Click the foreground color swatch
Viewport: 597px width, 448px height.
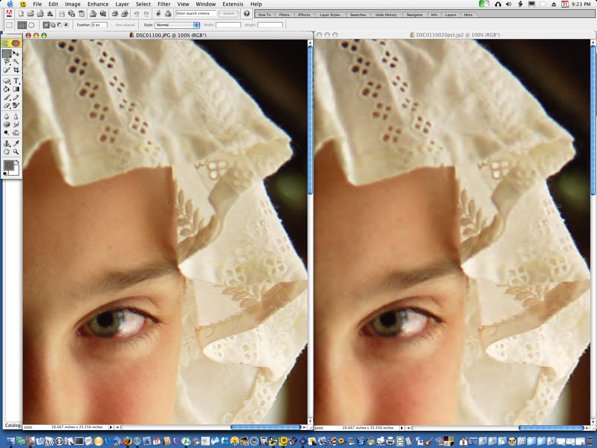pos(9,165)
